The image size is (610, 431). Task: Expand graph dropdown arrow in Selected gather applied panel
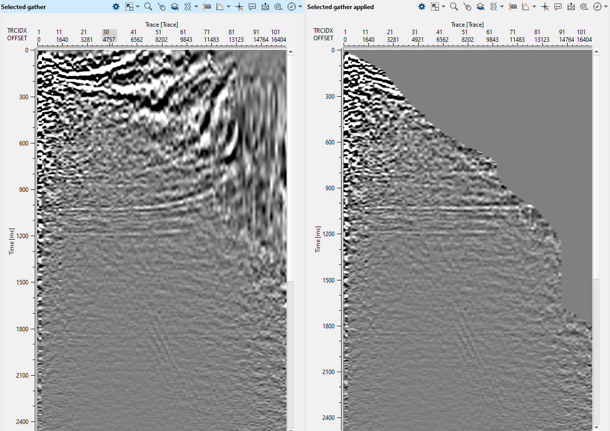(534, 7)
